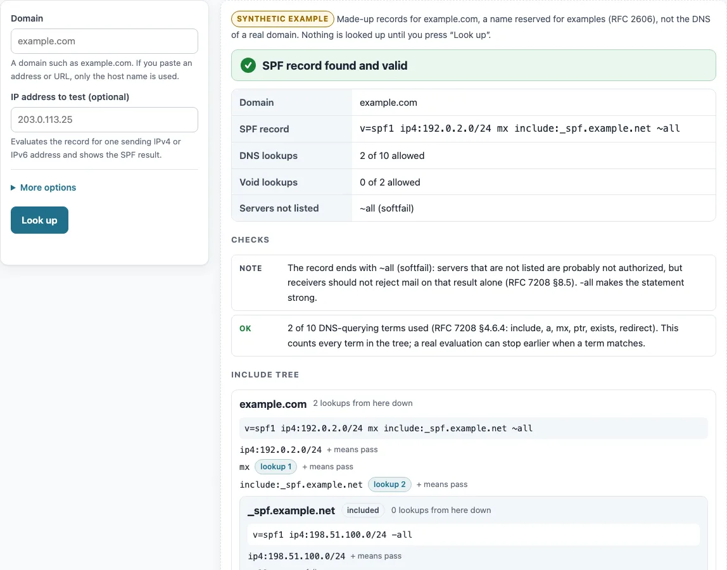The width and height of the screenshot is (727, 570).
Task: Click the '2 of 10 allowed' DNS lookups value
Action: click(392, 156)
